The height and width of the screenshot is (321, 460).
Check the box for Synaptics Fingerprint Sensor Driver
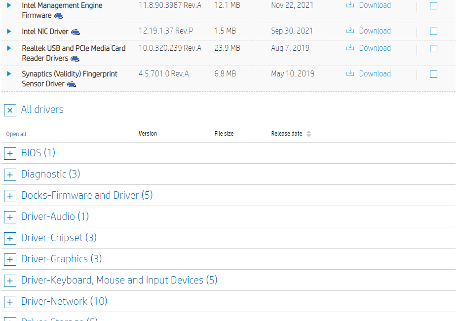433,74
